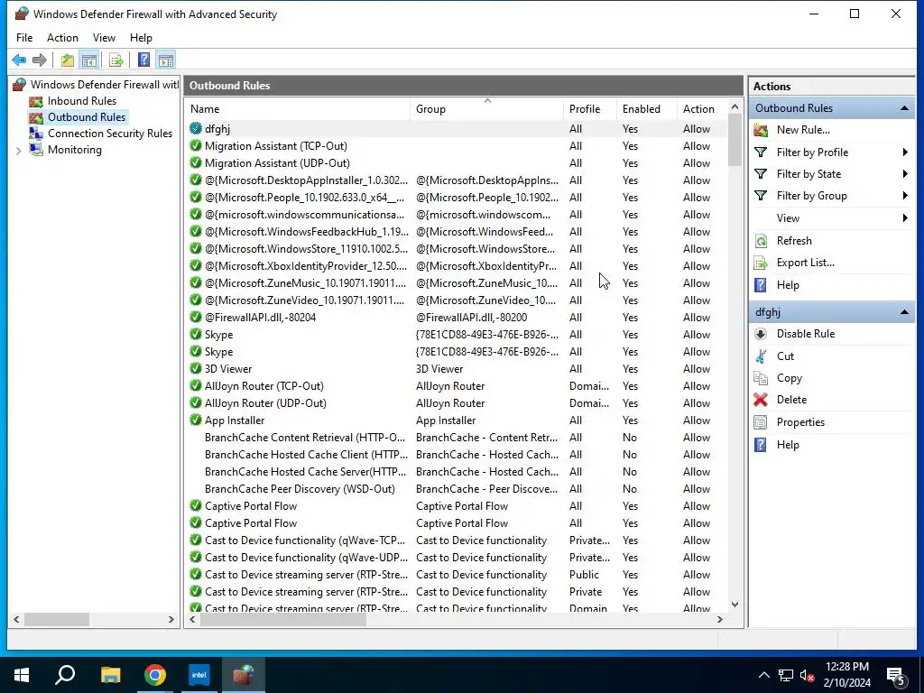Open Windows search magnifier on taskbar
The width and height of the screenshot is (924, 693).
[x=65, y=675]
